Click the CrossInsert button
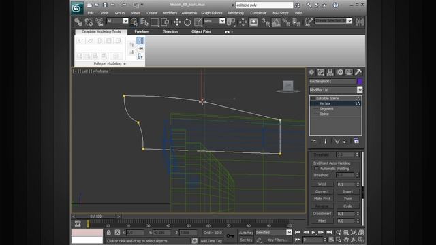This screenshot has width=436, height=245. coord(322,213)
